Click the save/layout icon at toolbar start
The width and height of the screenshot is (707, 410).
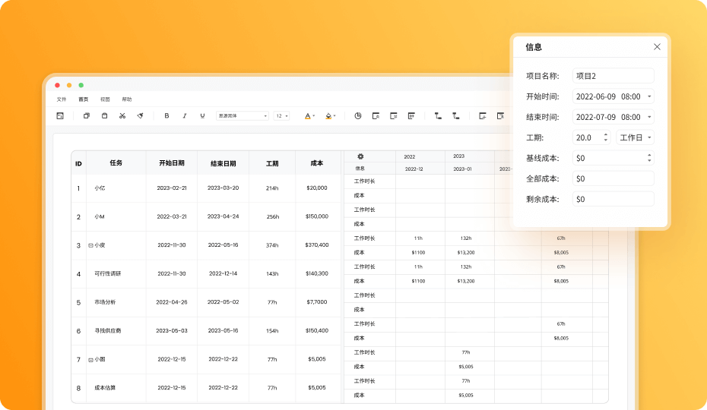point(60,116)
